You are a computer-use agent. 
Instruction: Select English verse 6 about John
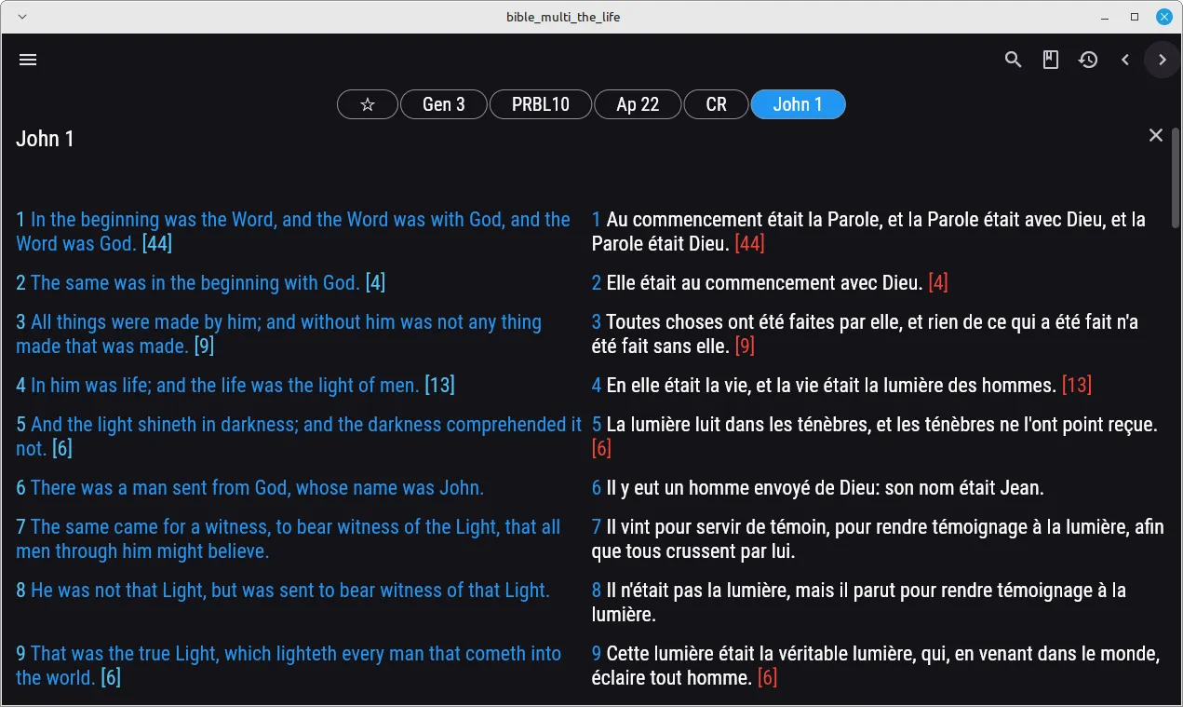tap(250, 488)
